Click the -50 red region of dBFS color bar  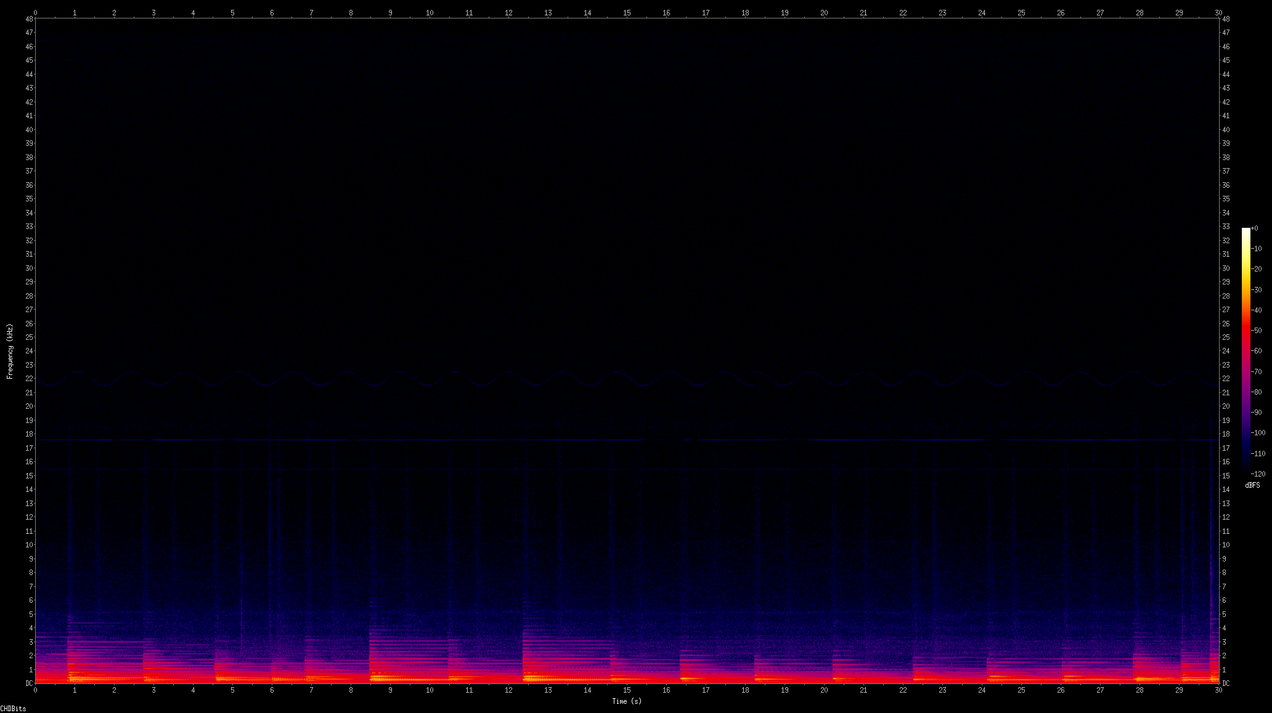coord(1245,331)
